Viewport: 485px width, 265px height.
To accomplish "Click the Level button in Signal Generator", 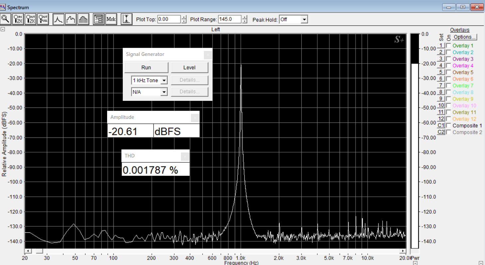I will coord(190,68).
